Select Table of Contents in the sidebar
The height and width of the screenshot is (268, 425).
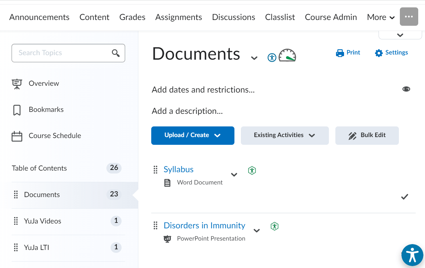click(39, 168)
